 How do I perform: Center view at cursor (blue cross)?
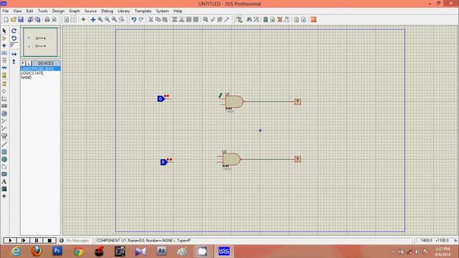(x=93, y=19)
